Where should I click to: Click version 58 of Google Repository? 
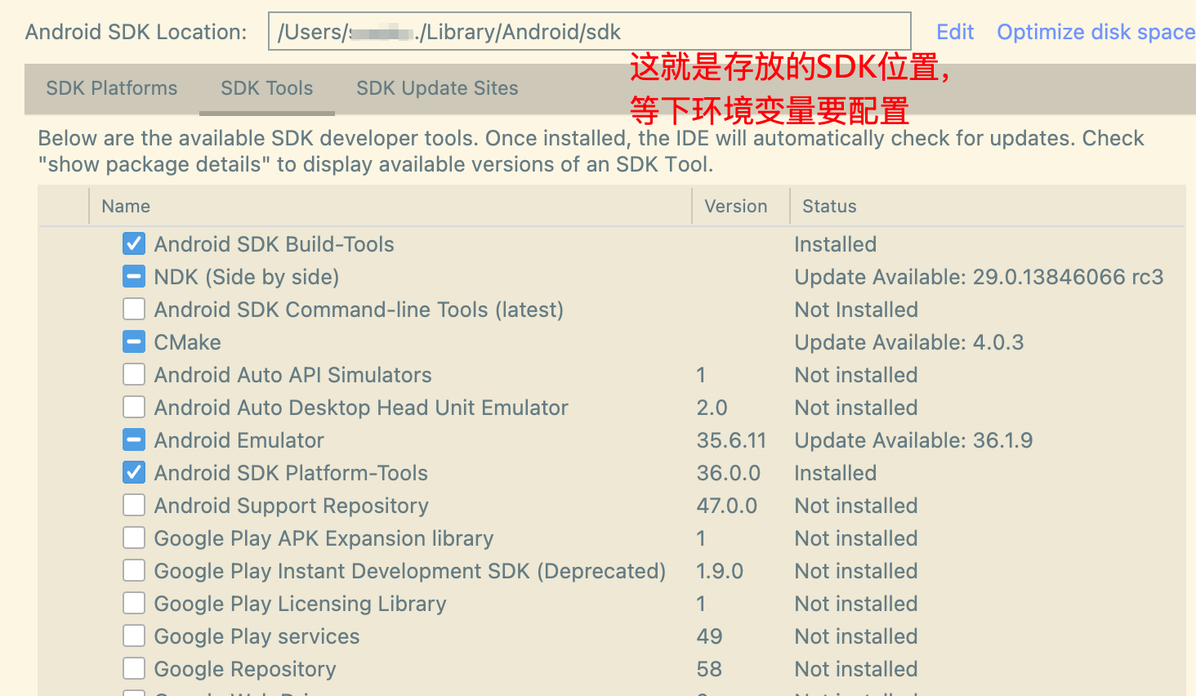(709, 669)
